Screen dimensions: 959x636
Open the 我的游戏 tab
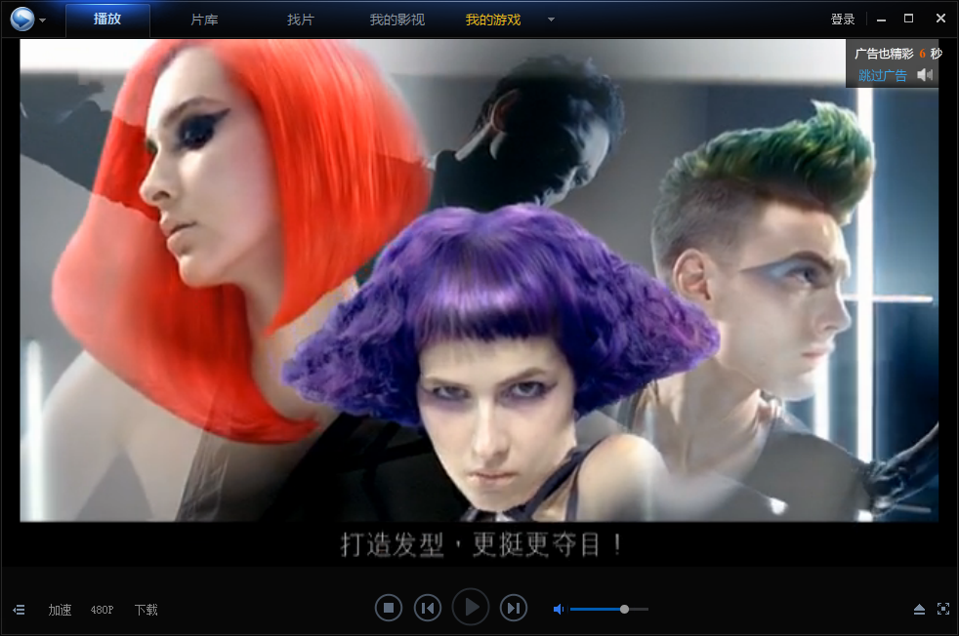(493, 20)
